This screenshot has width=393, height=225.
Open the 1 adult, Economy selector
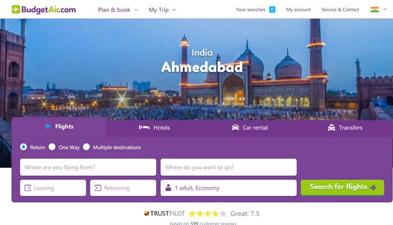[x=229, y=188]
